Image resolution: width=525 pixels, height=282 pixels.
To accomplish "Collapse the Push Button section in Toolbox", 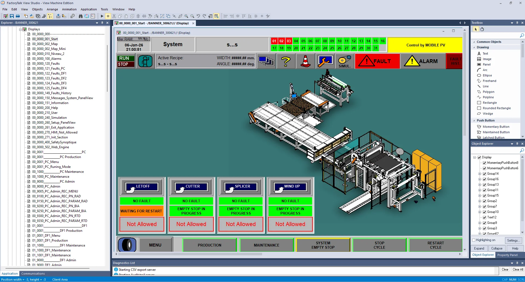I will [x=474, y=120].
